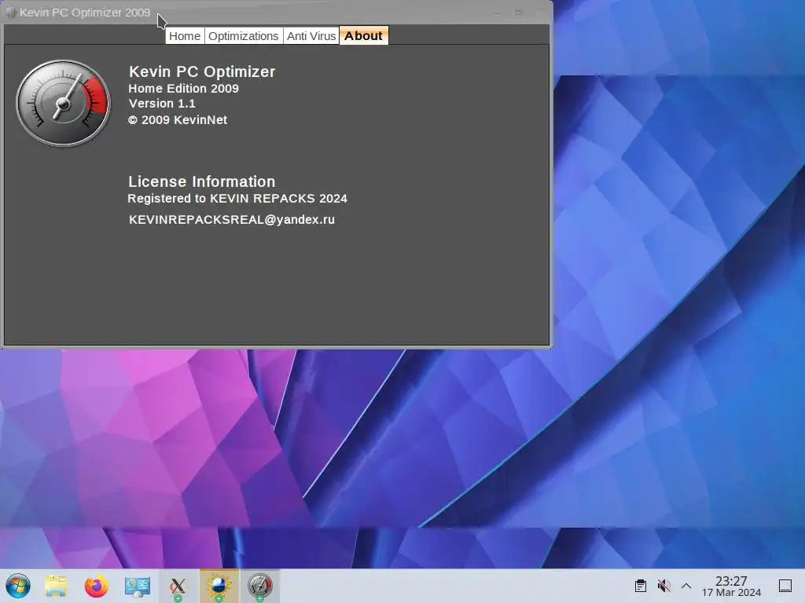Viewport: 805px width, 603px height.
Task: Select the About tab
Action: 363,36
